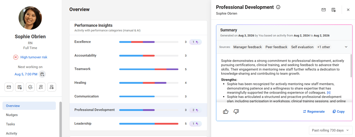Click the AI summary badge on Excellence row
The image size is (355, 137).
point(195,42)
